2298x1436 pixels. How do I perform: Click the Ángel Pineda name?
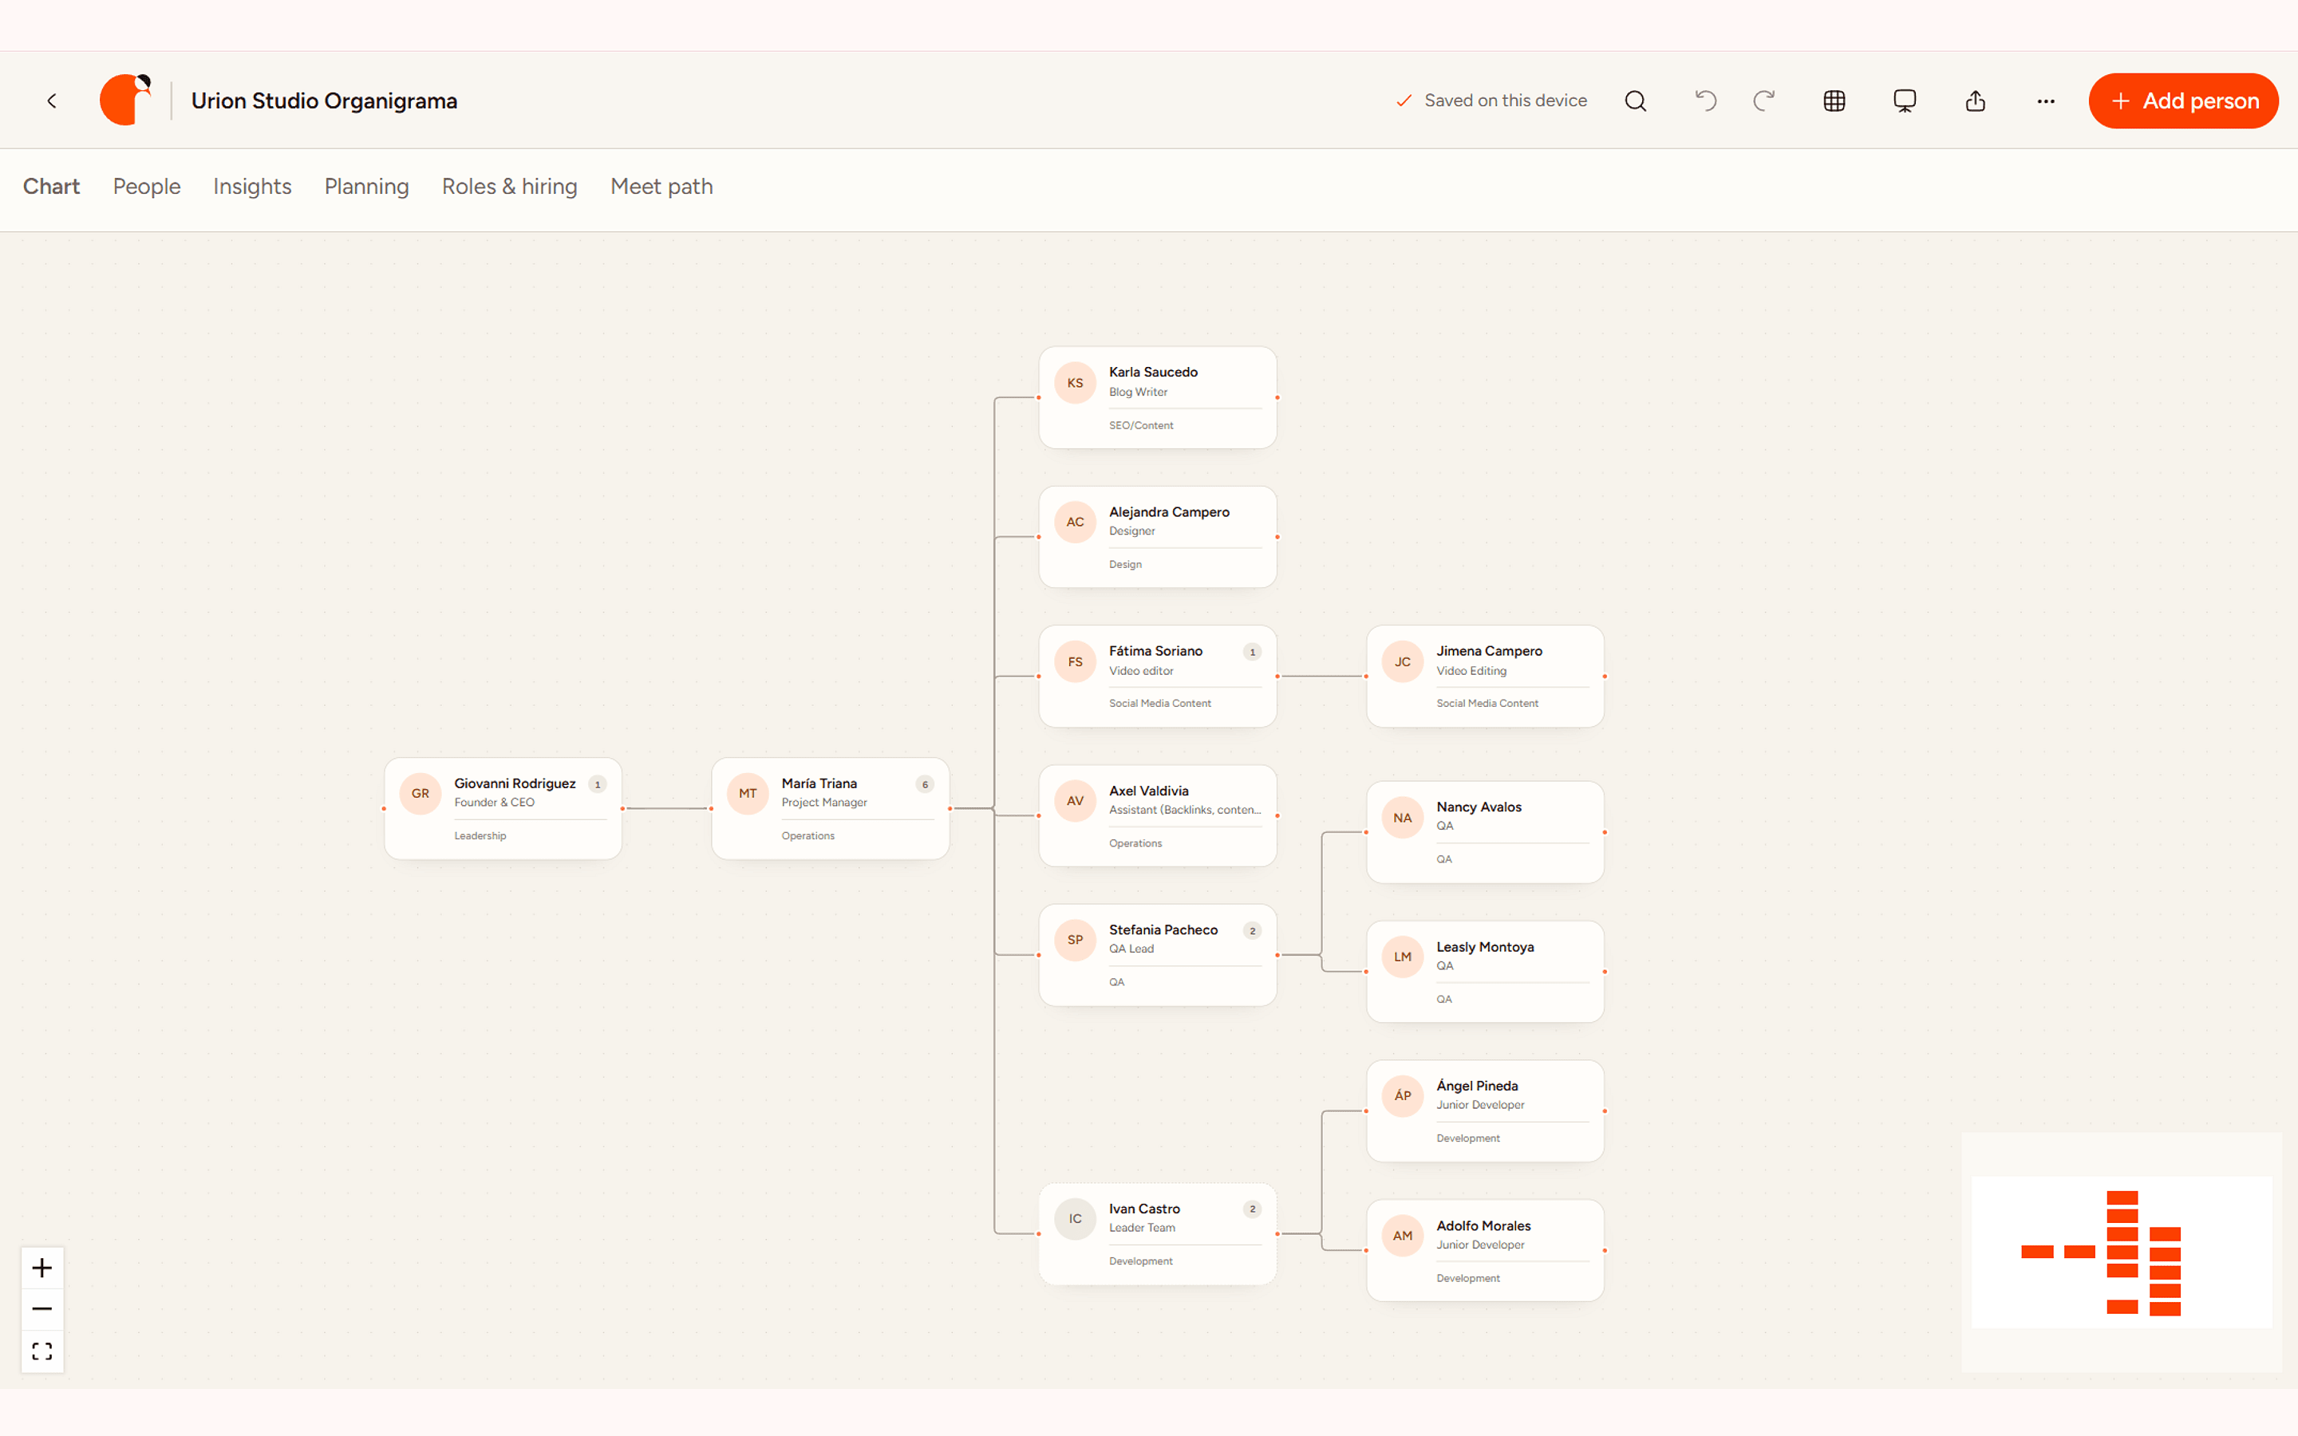(1477, 1086)
